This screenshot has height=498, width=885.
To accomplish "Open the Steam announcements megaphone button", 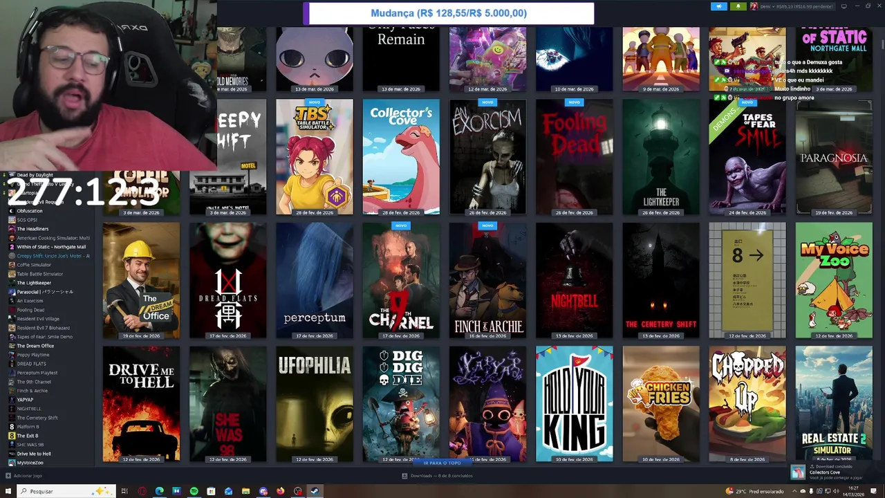I will click(719, 6).
